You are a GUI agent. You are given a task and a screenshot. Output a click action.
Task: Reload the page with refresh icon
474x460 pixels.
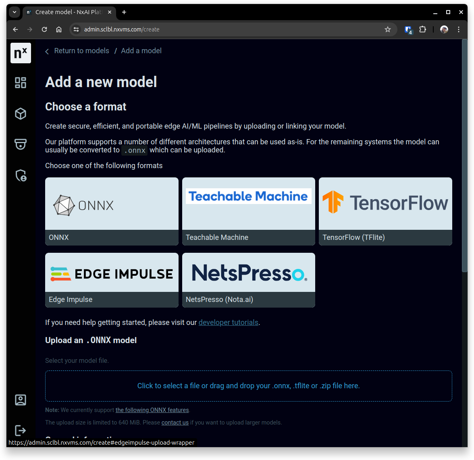coord(44,29)
